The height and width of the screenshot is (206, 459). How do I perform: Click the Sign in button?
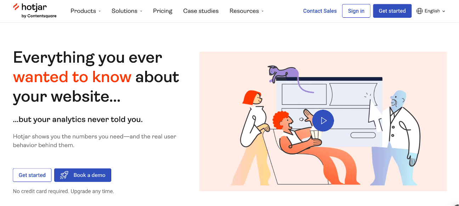[356, 11]
